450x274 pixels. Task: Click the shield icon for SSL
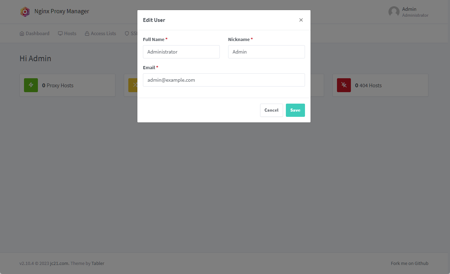[127, 34]
